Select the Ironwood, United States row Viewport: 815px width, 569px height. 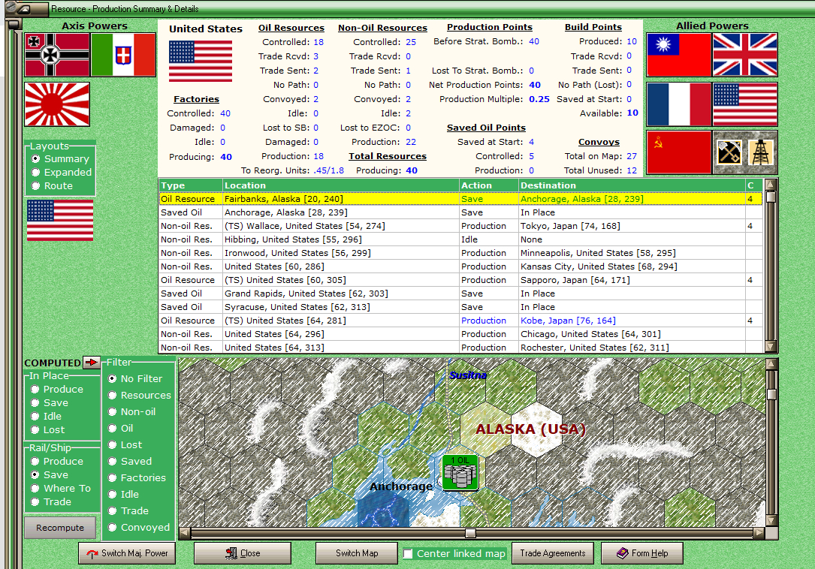point(460,253)
